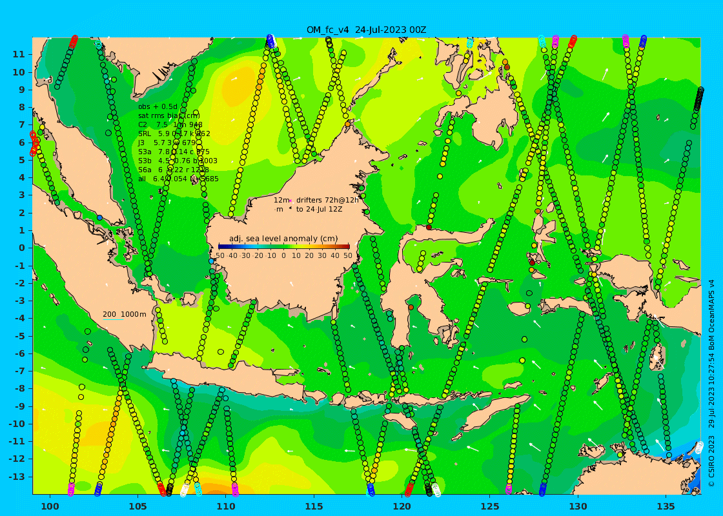The width and height of the screenshot is (723, 516).
Task: Click longitude tick label 115
Action: point(314,506)
